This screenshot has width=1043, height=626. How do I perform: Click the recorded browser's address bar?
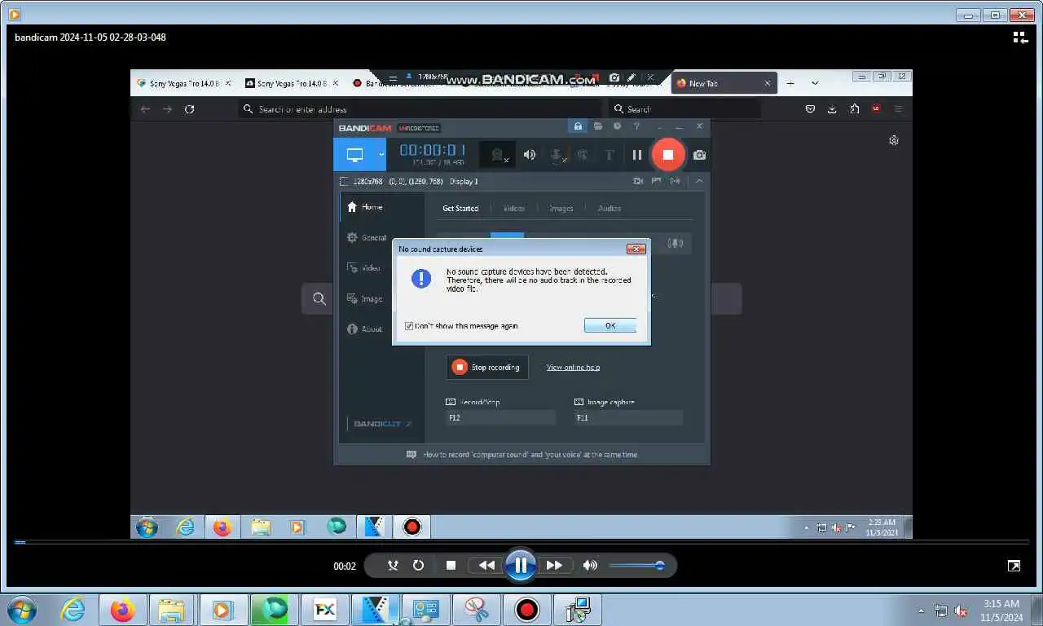point(420,108)
